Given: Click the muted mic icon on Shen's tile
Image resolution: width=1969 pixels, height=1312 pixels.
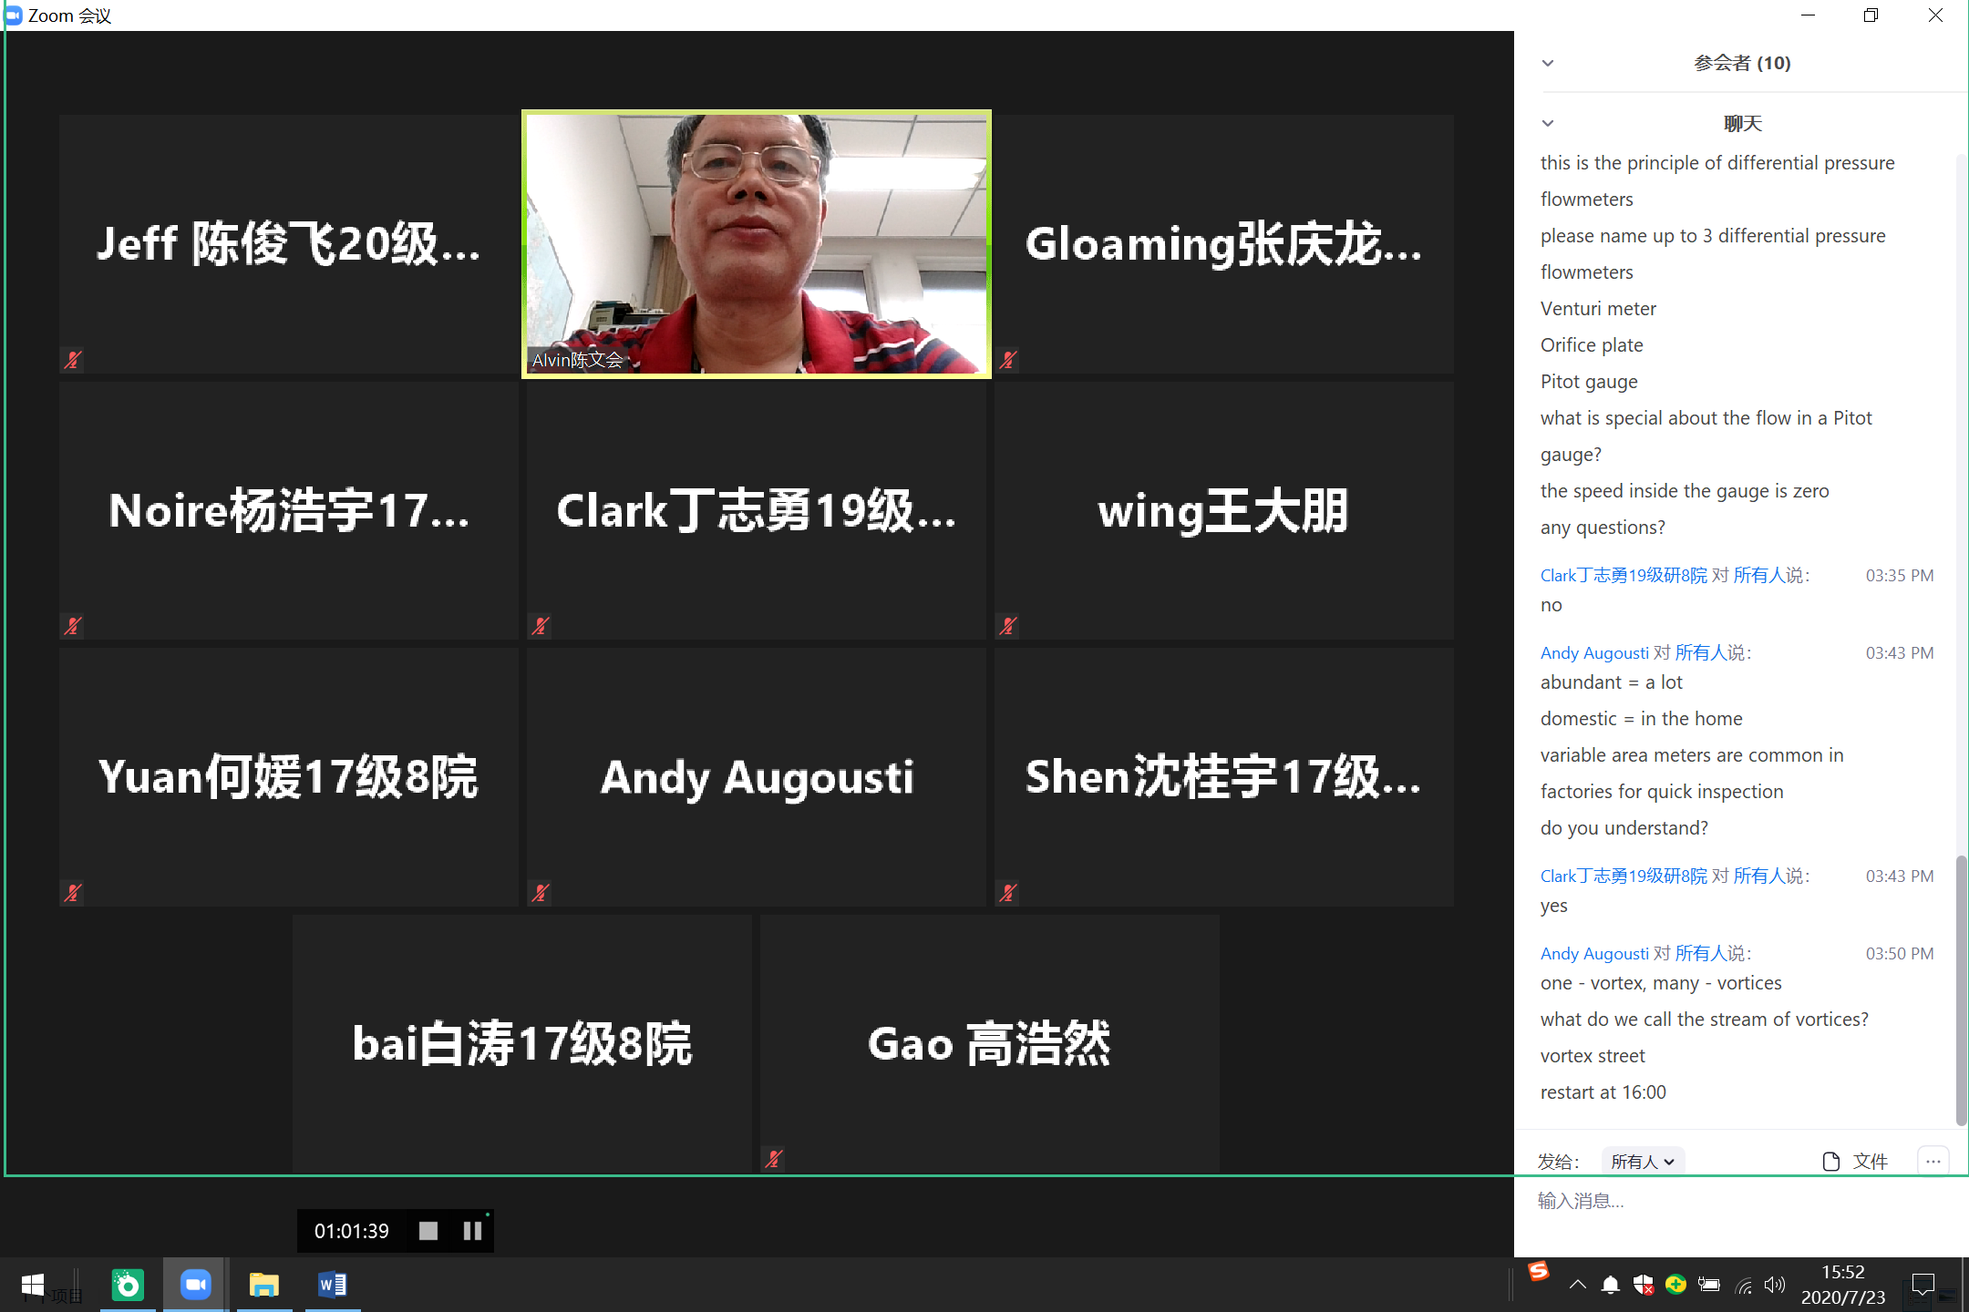Looking at the screenshot, I should 1008,893.
